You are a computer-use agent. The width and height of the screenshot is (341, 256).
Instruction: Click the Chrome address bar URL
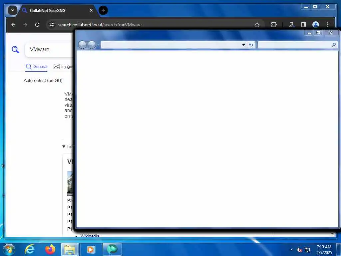click(100, 25)
